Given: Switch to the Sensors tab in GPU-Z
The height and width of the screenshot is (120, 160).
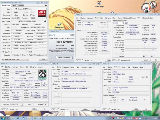Looking at the screenshot, I should [14, 6].
